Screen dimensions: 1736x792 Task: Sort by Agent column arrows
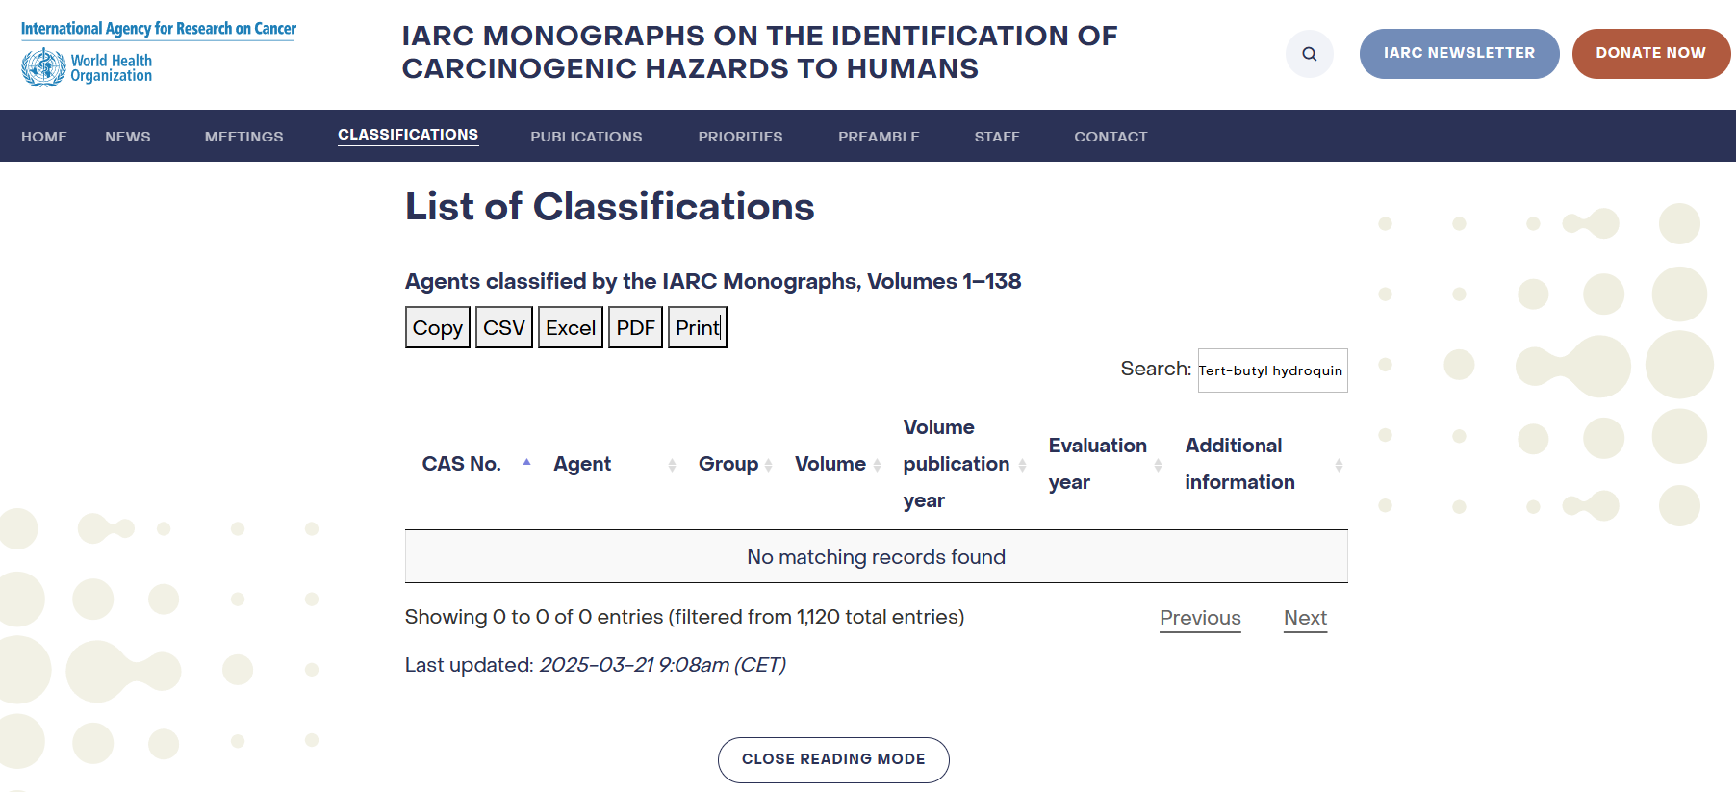[672, 465]
